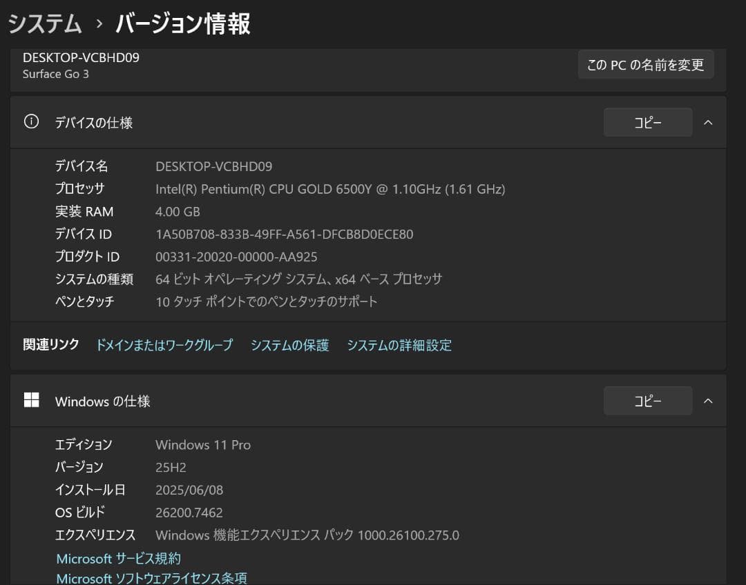Click この PC の名前を変更 button

646,65
